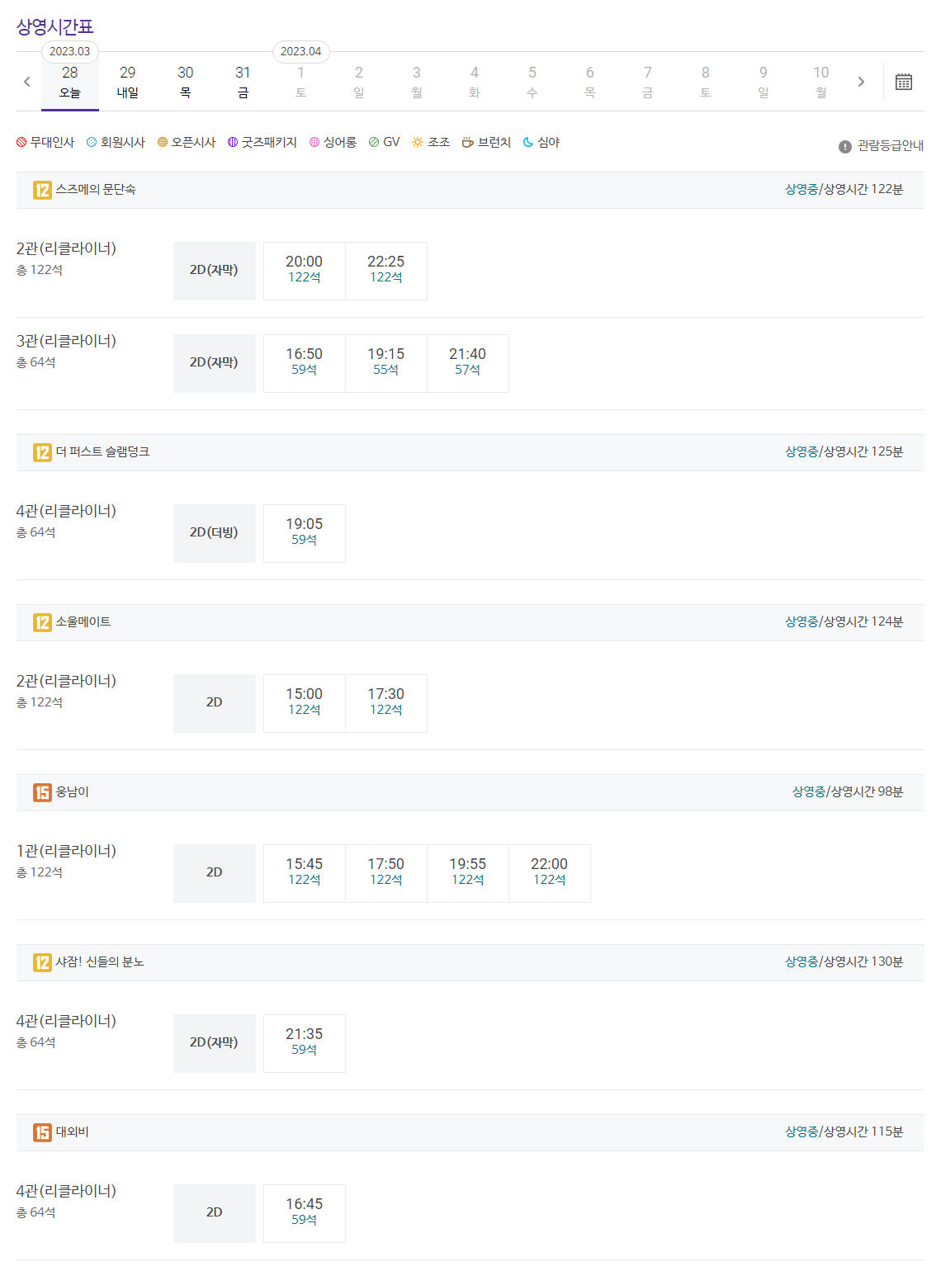The height and width of the screenshot is (1266, 941).
Task: Click the 12 rating badge for 더 퍼스트 슬램덩크
Action: [x=42, y=452]
